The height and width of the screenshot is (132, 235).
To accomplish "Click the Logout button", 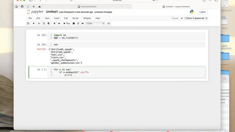I will pos(202,12).
